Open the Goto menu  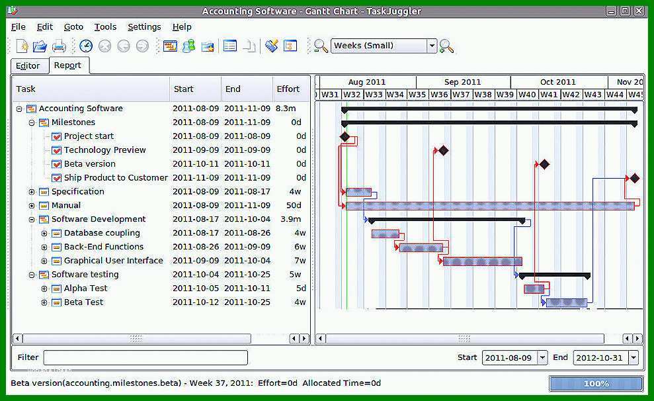coord(73,26)
